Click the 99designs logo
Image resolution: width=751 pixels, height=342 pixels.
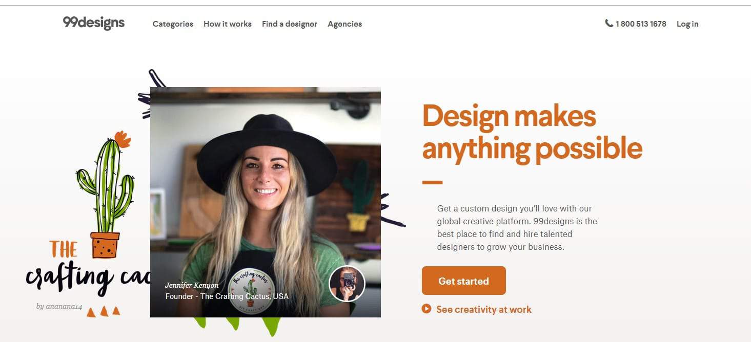(94, 23)
